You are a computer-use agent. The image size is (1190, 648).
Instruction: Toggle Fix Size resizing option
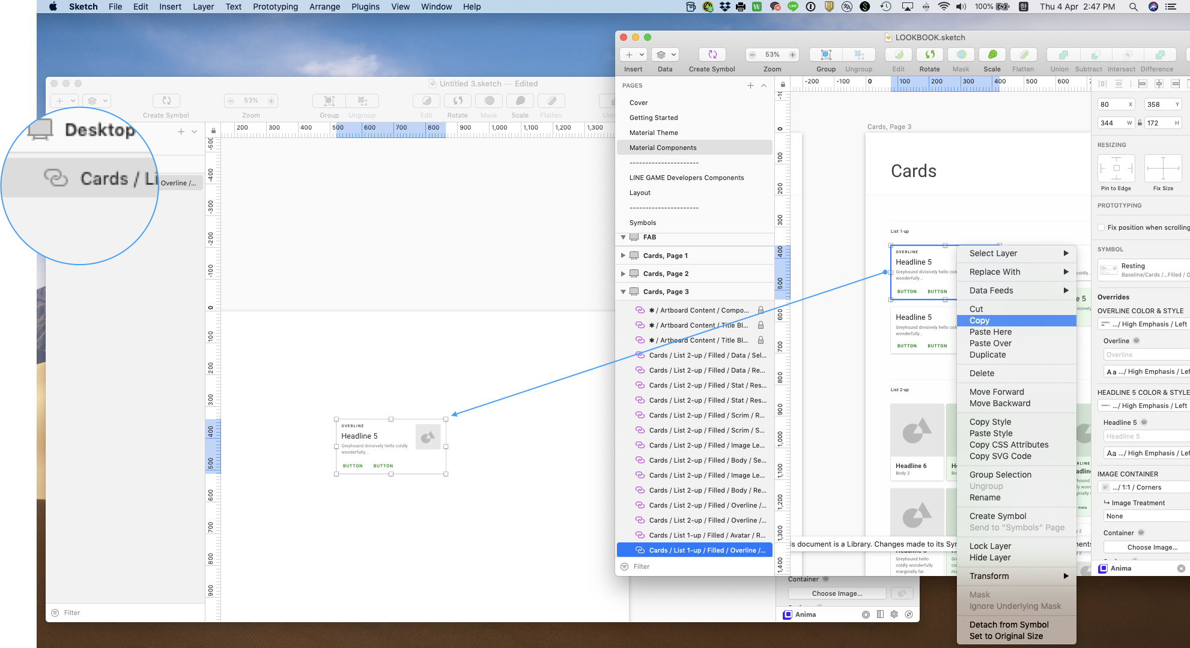(x=1164, y=167)
